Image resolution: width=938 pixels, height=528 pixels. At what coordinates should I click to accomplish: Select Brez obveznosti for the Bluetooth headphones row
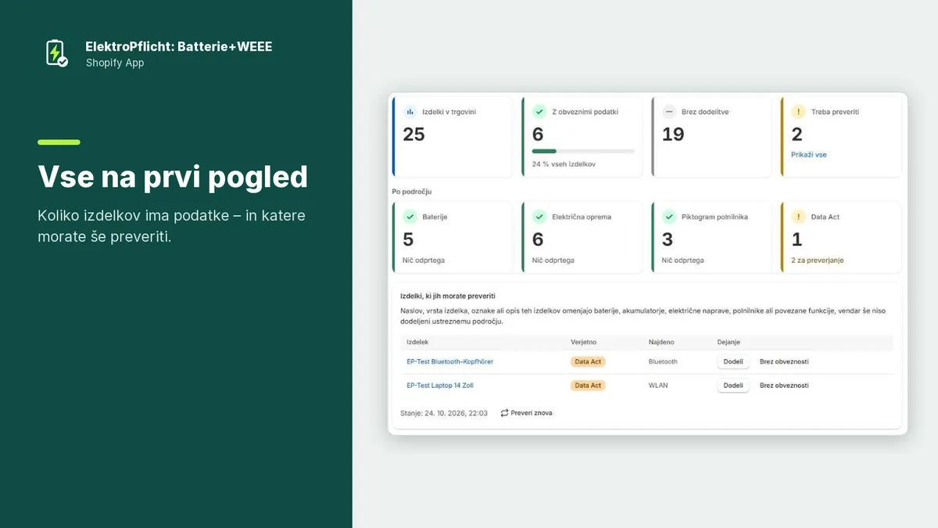click(x=784, y=361)
